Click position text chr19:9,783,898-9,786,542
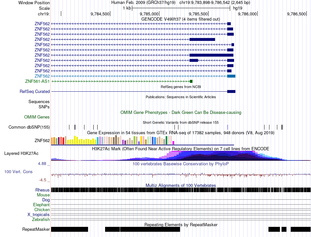The image size is (311, 237). [205, 3]
